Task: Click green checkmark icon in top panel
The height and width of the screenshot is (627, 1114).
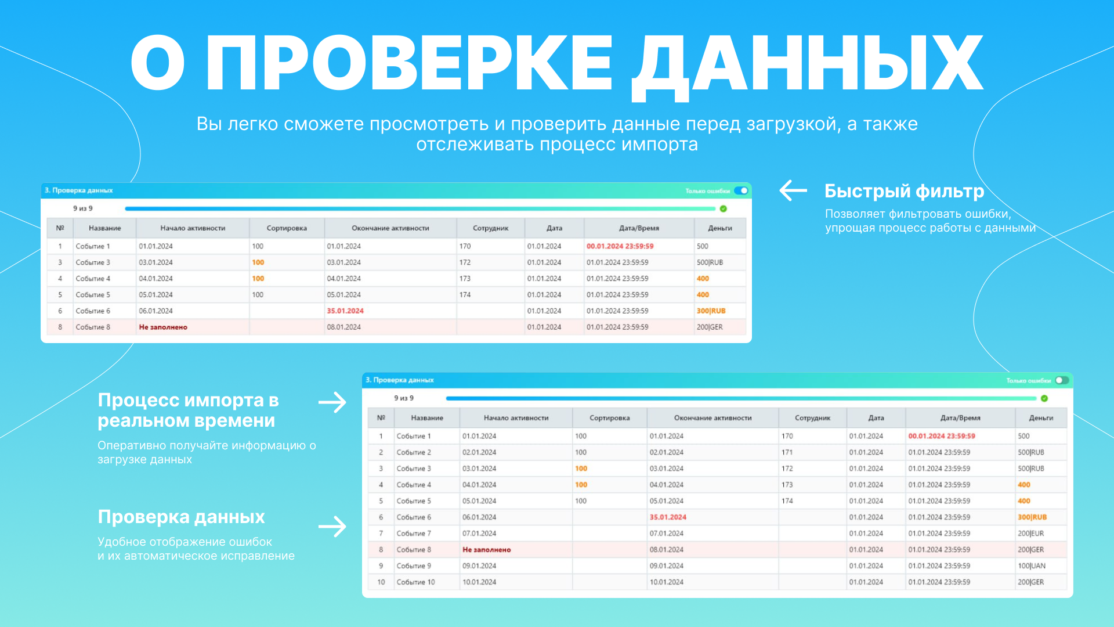Action: point(723,208)
